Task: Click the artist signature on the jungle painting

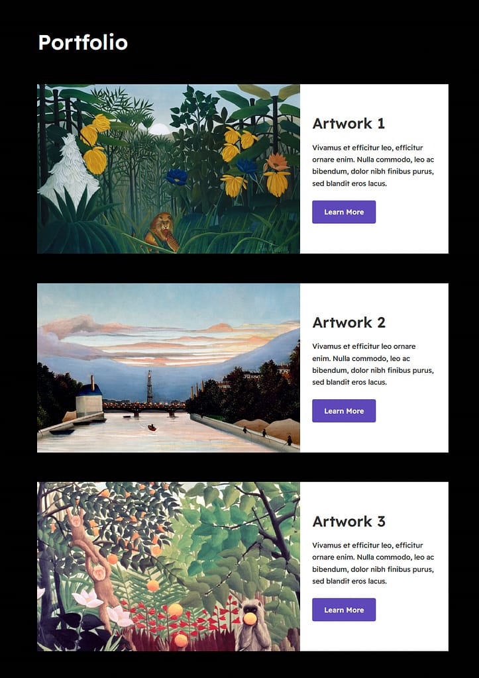Action: pos(273,248)
